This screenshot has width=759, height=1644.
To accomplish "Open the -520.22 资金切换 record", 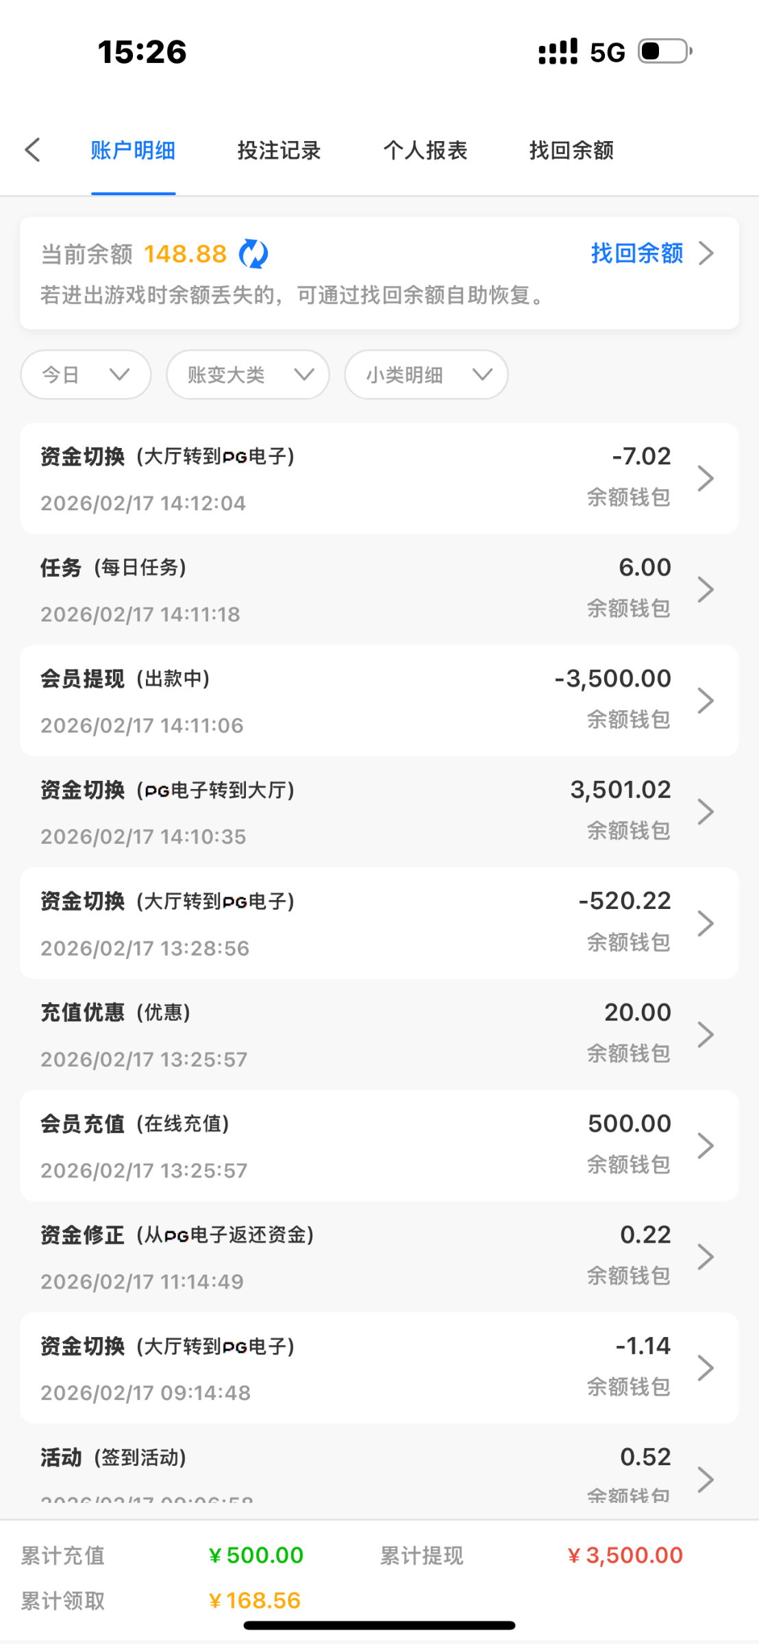I will click(379, 923).
